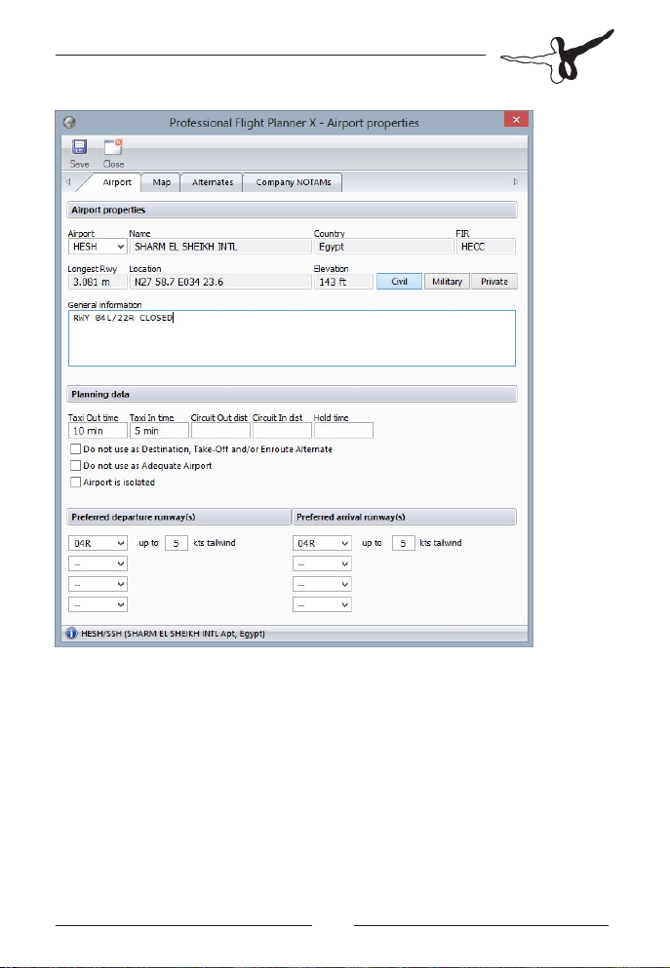Click the globe icon in title bar
Image resolution: width=670 pixels, height=968 pixels.
tap(70, 122)
